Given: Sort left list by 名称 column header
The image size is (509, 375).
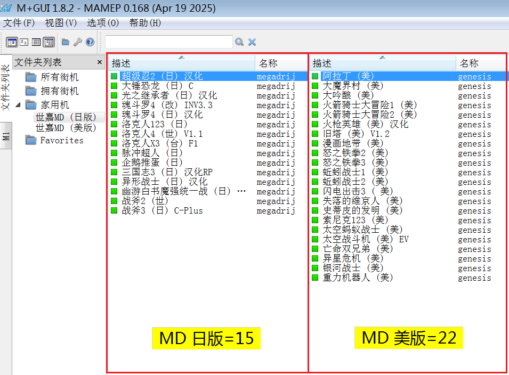Looking at the screenshot, I should (281, 63).
